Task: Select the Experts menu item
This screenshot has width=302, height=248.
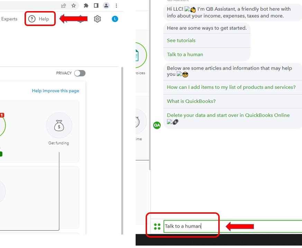Action: coord(9,19)
